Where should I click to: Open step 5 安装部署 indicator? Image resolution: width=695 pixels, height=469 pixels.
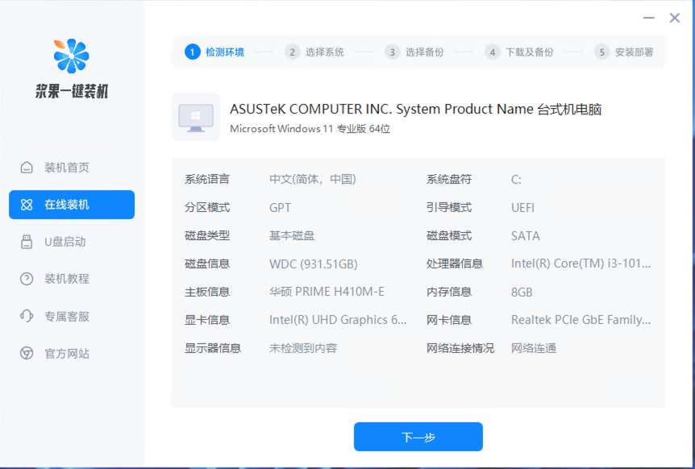point(601,52)
